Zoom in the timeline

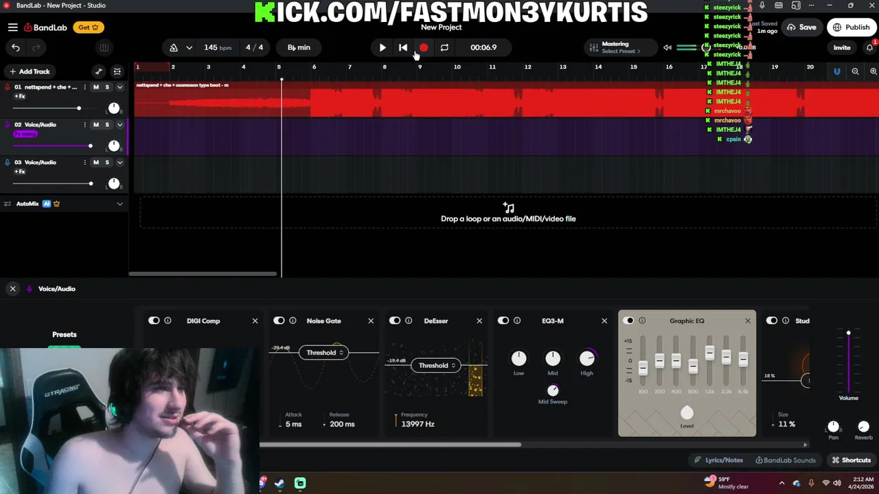pyautogui.click(x=874, y=71)
